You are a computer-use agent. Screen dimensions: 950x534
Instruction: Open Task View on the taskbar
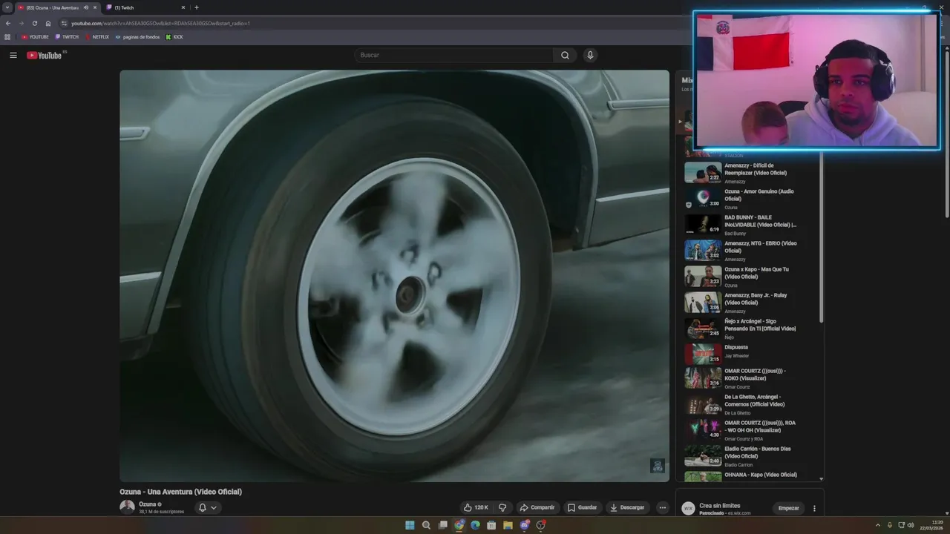[x=442, y=525]
